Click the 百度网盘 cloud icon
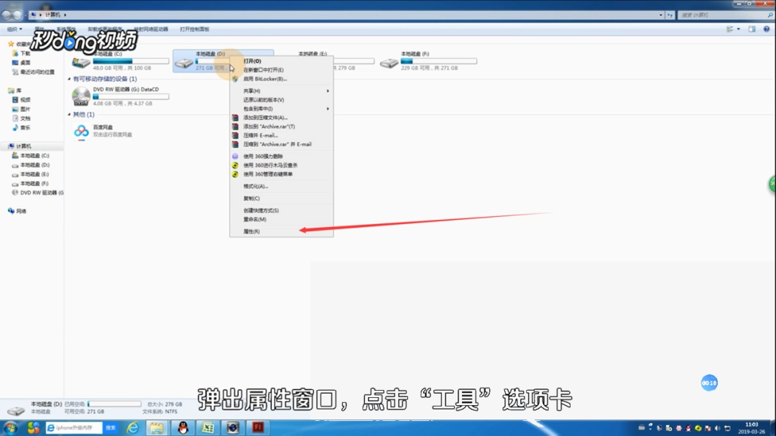Viewport: 776px width, 436px height. [81, 131]
